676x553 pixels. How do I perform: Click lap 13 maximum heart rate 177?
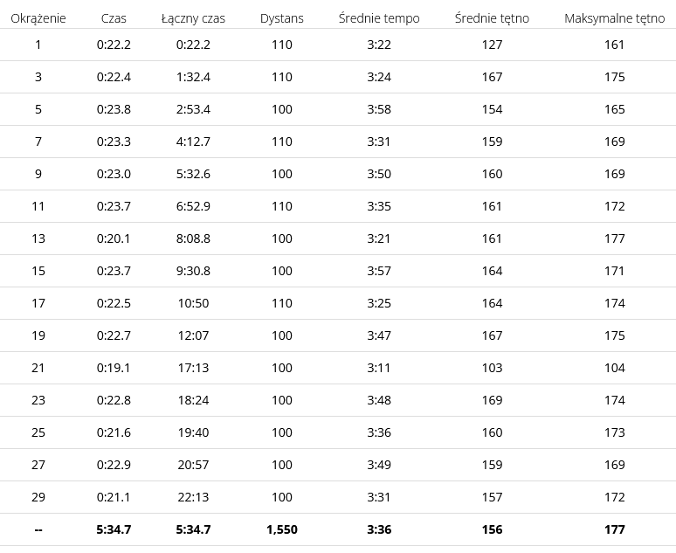[614, 238]
